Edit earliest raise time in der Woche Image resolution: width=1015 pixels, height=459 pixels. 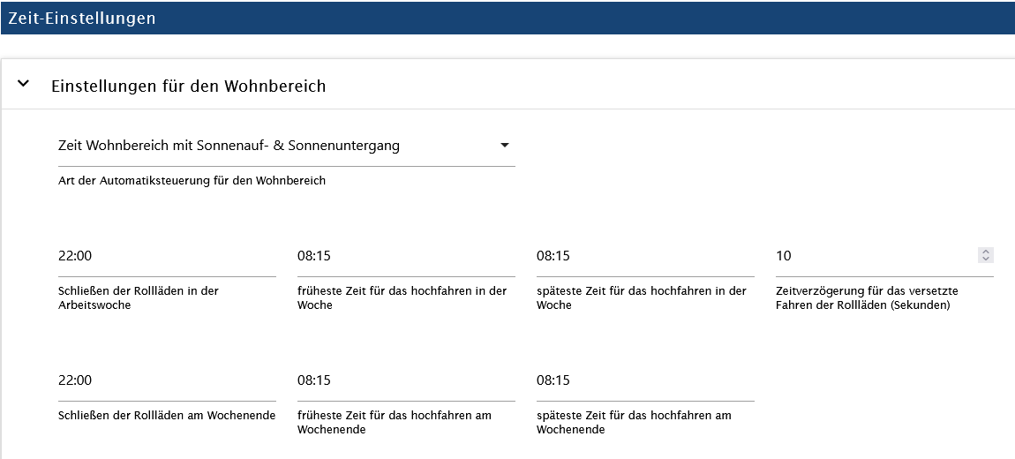tap(405, 256)
